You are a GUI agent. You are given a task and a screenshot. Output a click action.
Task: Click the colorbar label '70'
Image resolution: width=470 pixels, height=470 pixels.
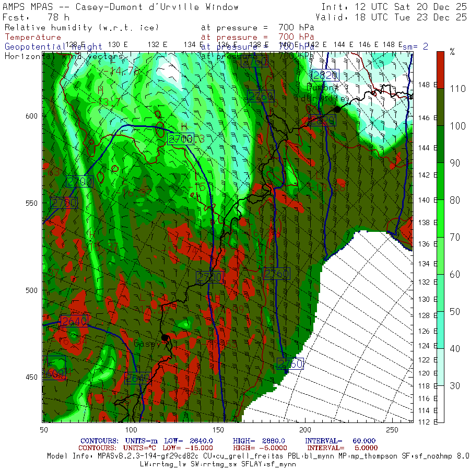click(455, 238)
